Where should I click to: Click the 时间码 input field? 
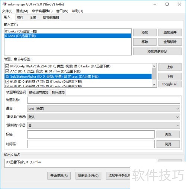[91, 144]
